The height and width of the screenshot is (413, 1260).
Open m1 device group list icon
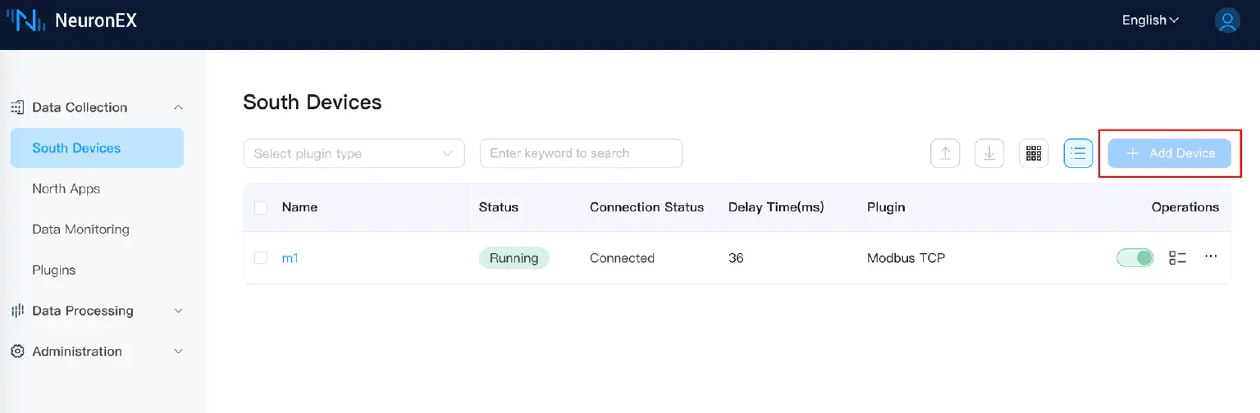coord(1177,257)
